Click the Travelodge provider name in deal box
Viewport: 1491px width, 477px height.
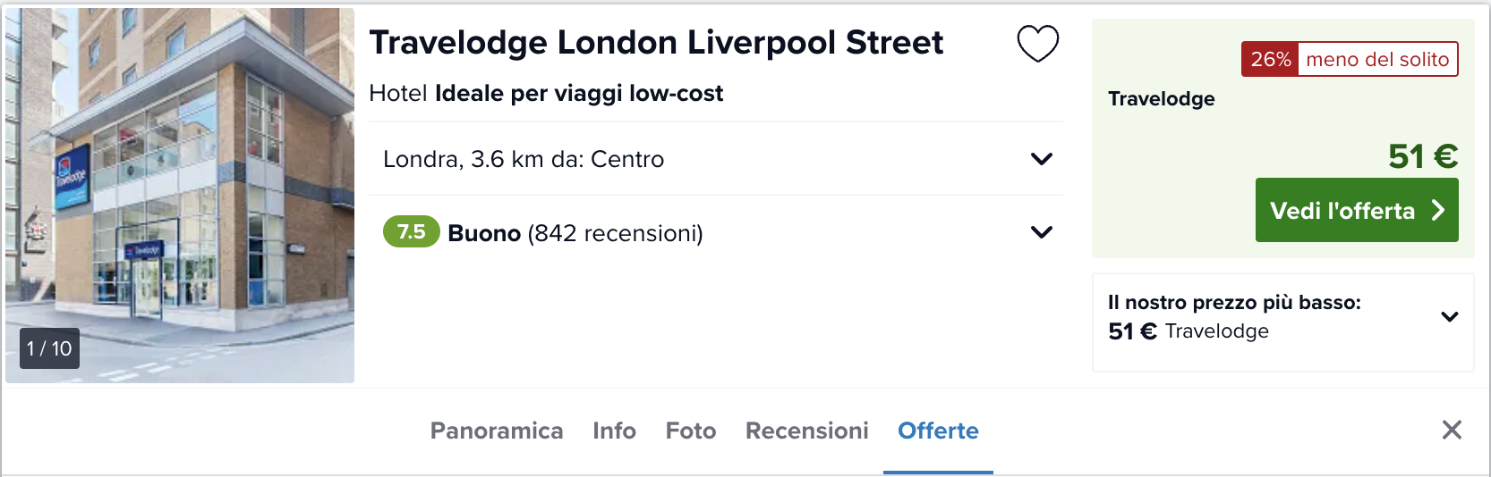tap(1162, 98)
